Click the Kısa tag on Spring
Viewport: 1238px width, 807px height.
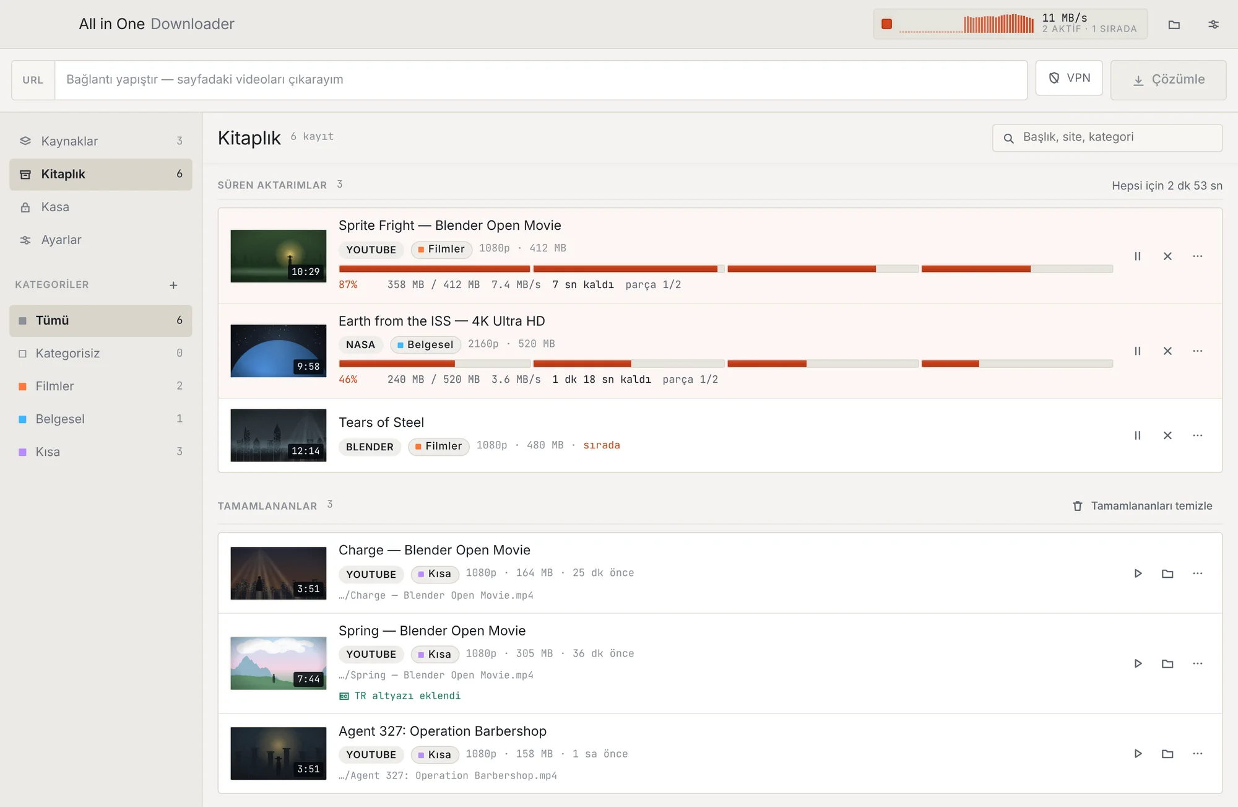point(435,654)
